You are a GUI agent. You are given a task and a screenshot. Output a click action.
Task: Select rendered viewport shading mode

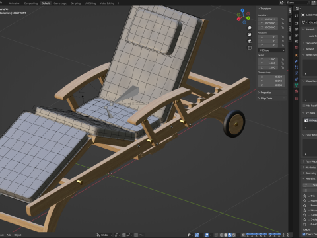click(234, 235)
